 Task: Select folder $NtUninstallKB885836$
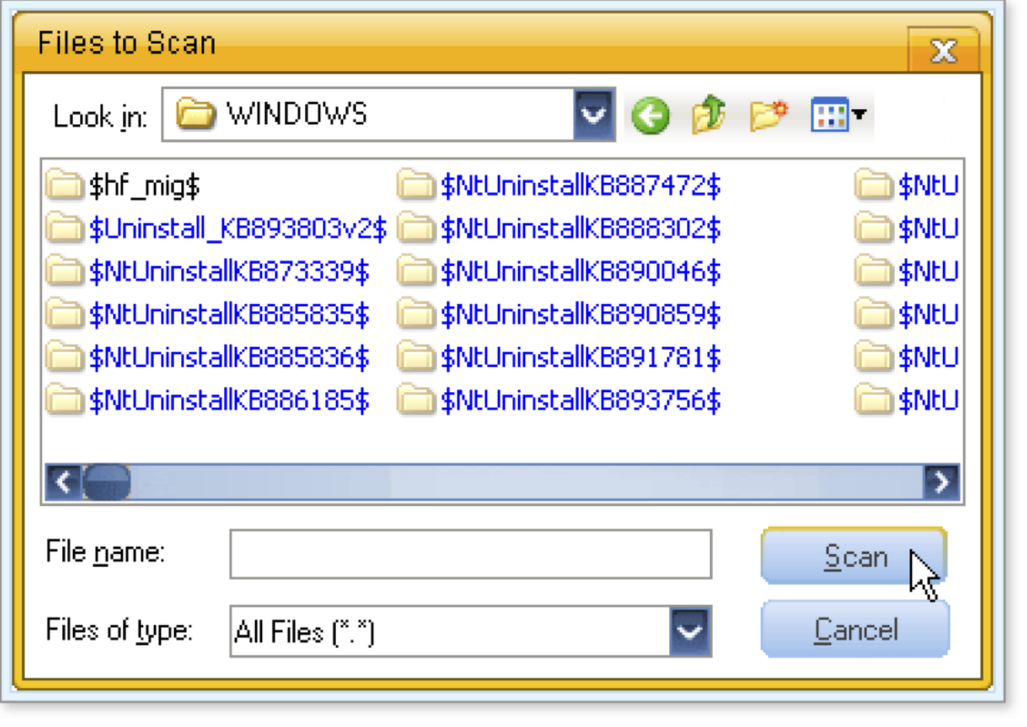point(207,357)
